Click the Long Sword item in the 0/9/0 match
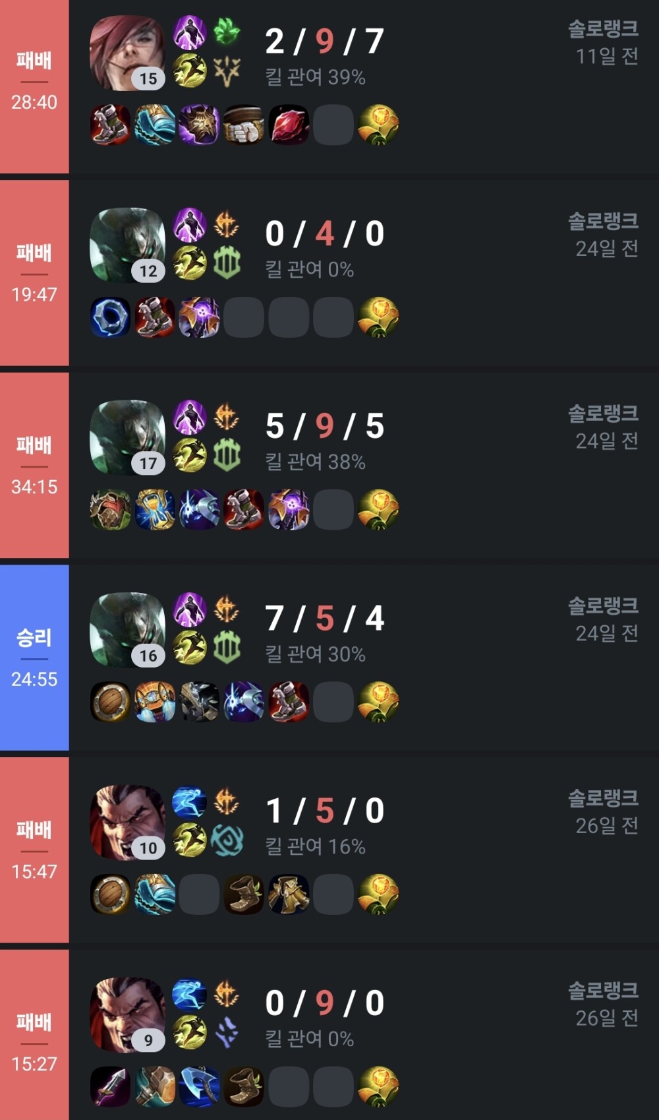 [x=110, y=1086]
